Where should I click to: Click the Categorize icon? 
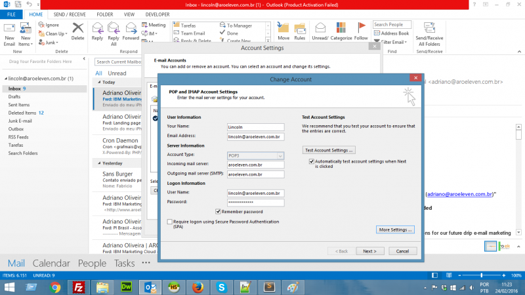[x=341, y=31]
